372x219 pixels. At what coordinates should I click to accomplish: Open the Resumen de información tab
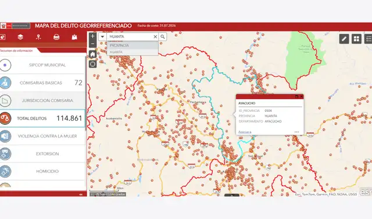tap(16, 51)
